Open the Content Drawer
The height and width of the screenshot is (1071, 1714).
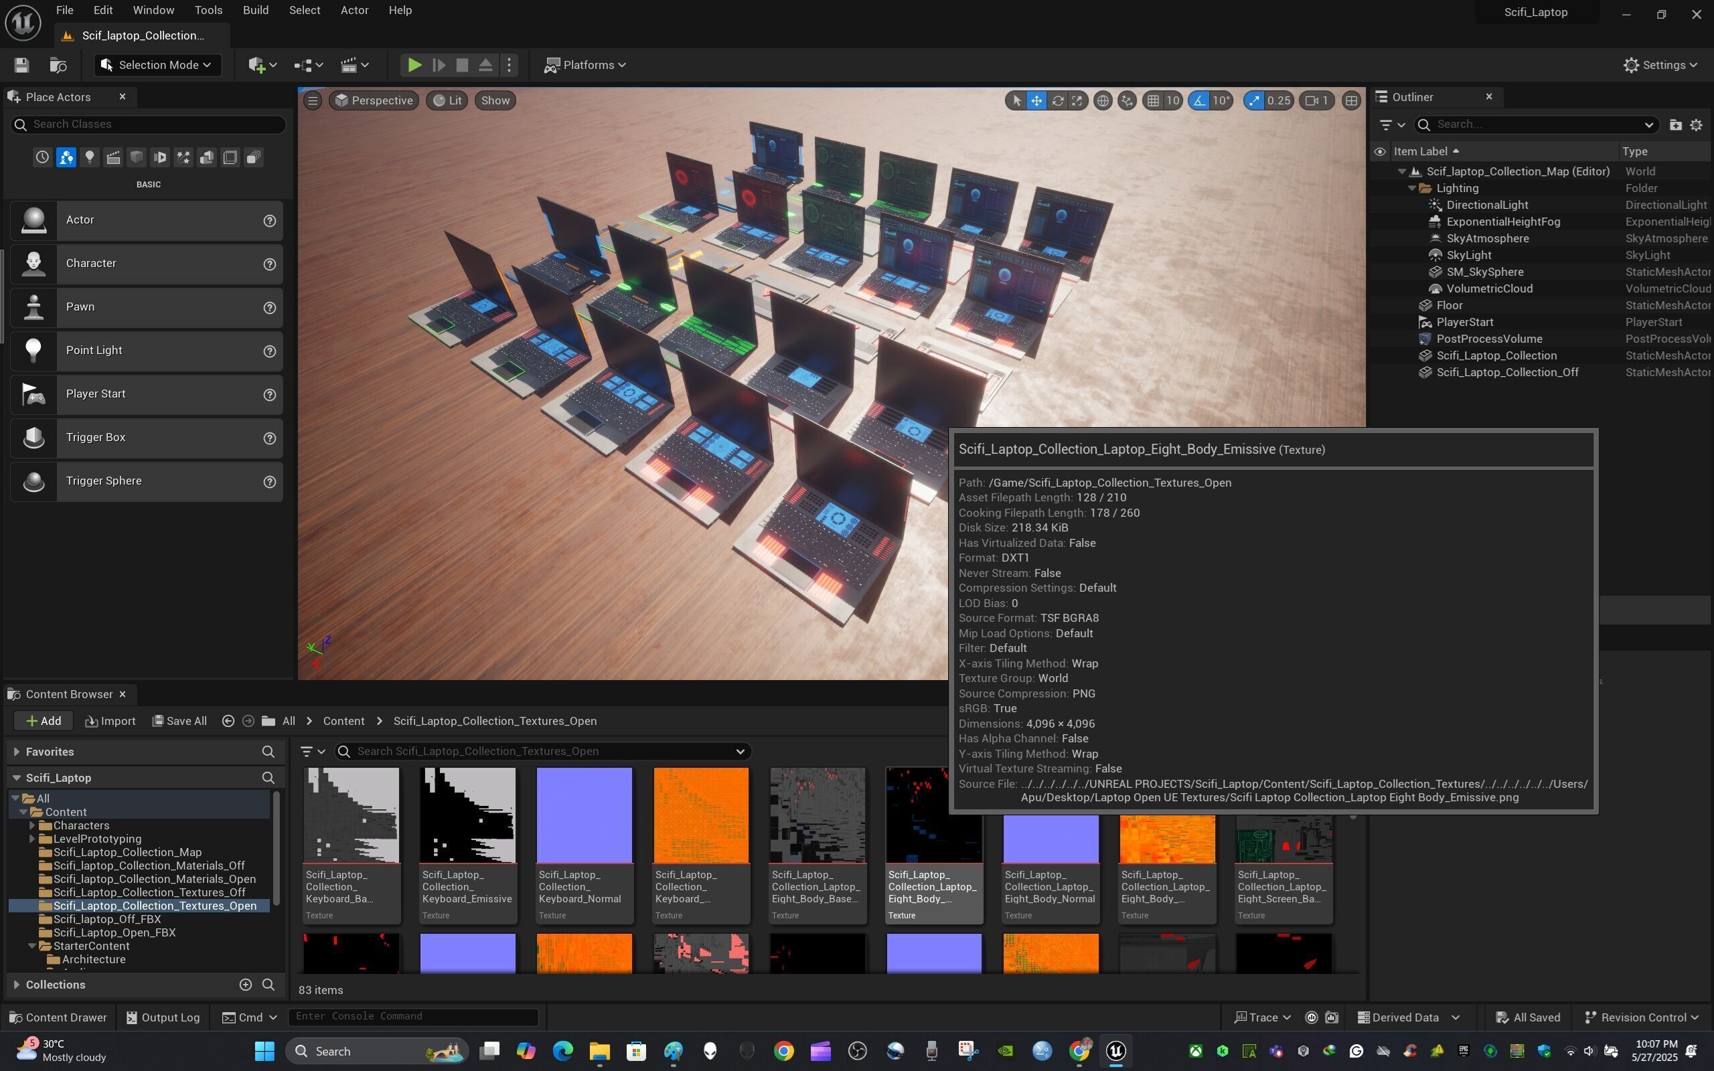(x=58, y=1018)
